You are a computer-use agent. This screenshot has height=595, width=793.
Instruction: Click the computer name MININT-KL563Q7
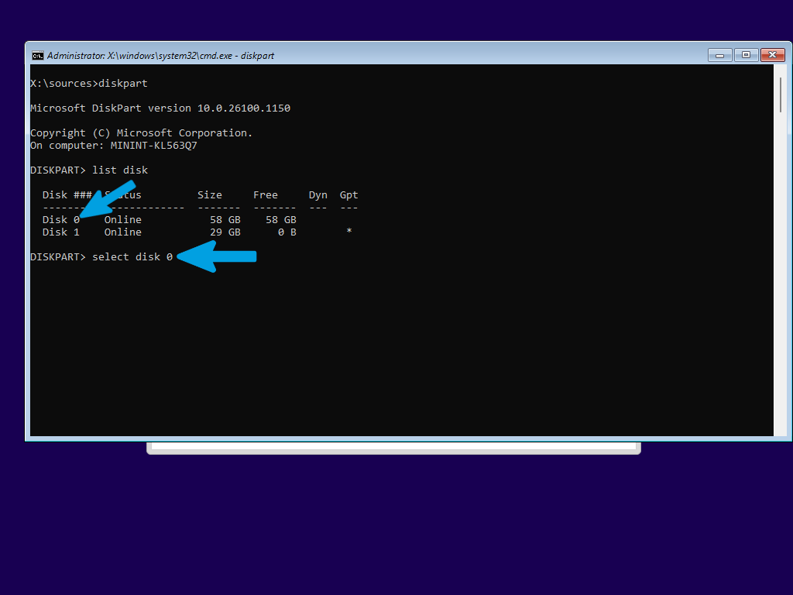[x=154, y=146]
